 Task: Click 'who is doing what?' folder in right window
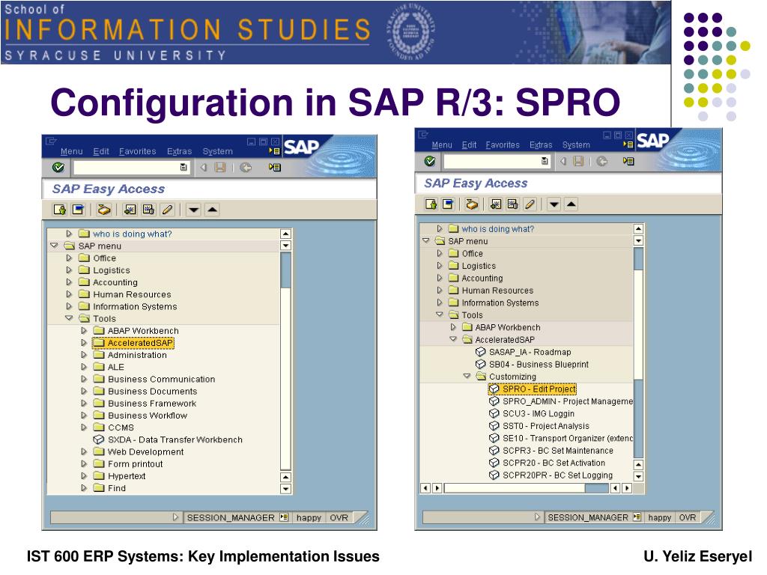pos(491,228)
